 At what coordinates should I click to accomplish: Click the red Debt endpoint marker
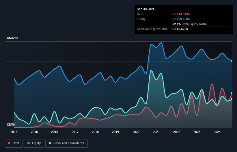[232, 93]
